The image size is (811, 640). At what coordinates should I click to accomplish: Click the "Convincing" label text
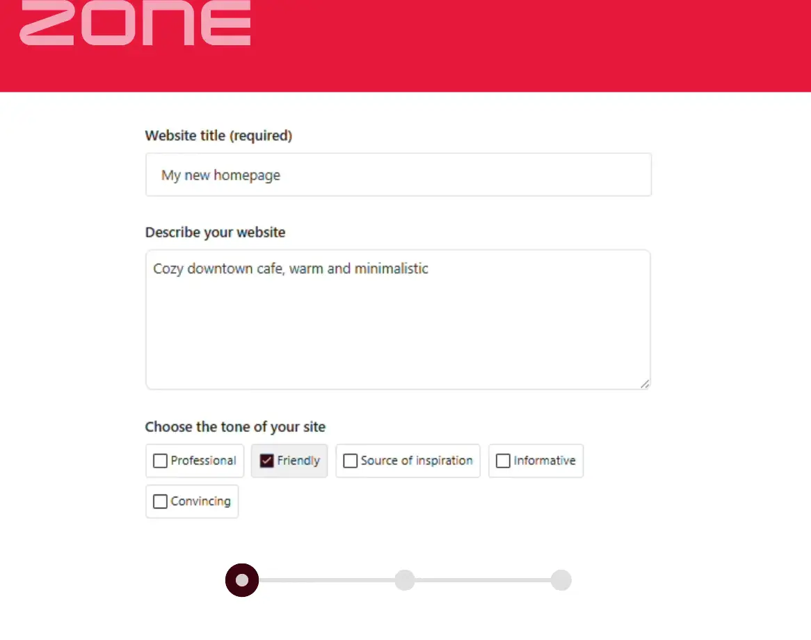coord(200,501)
